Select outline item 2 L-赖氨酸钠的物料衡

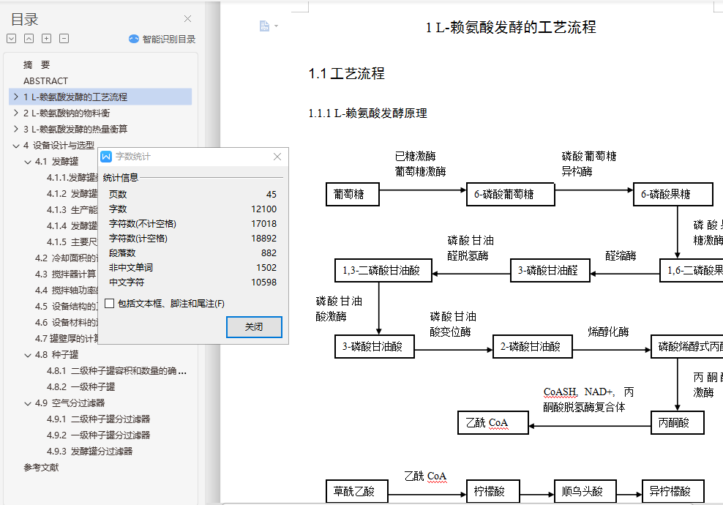(x=67, y=113)
